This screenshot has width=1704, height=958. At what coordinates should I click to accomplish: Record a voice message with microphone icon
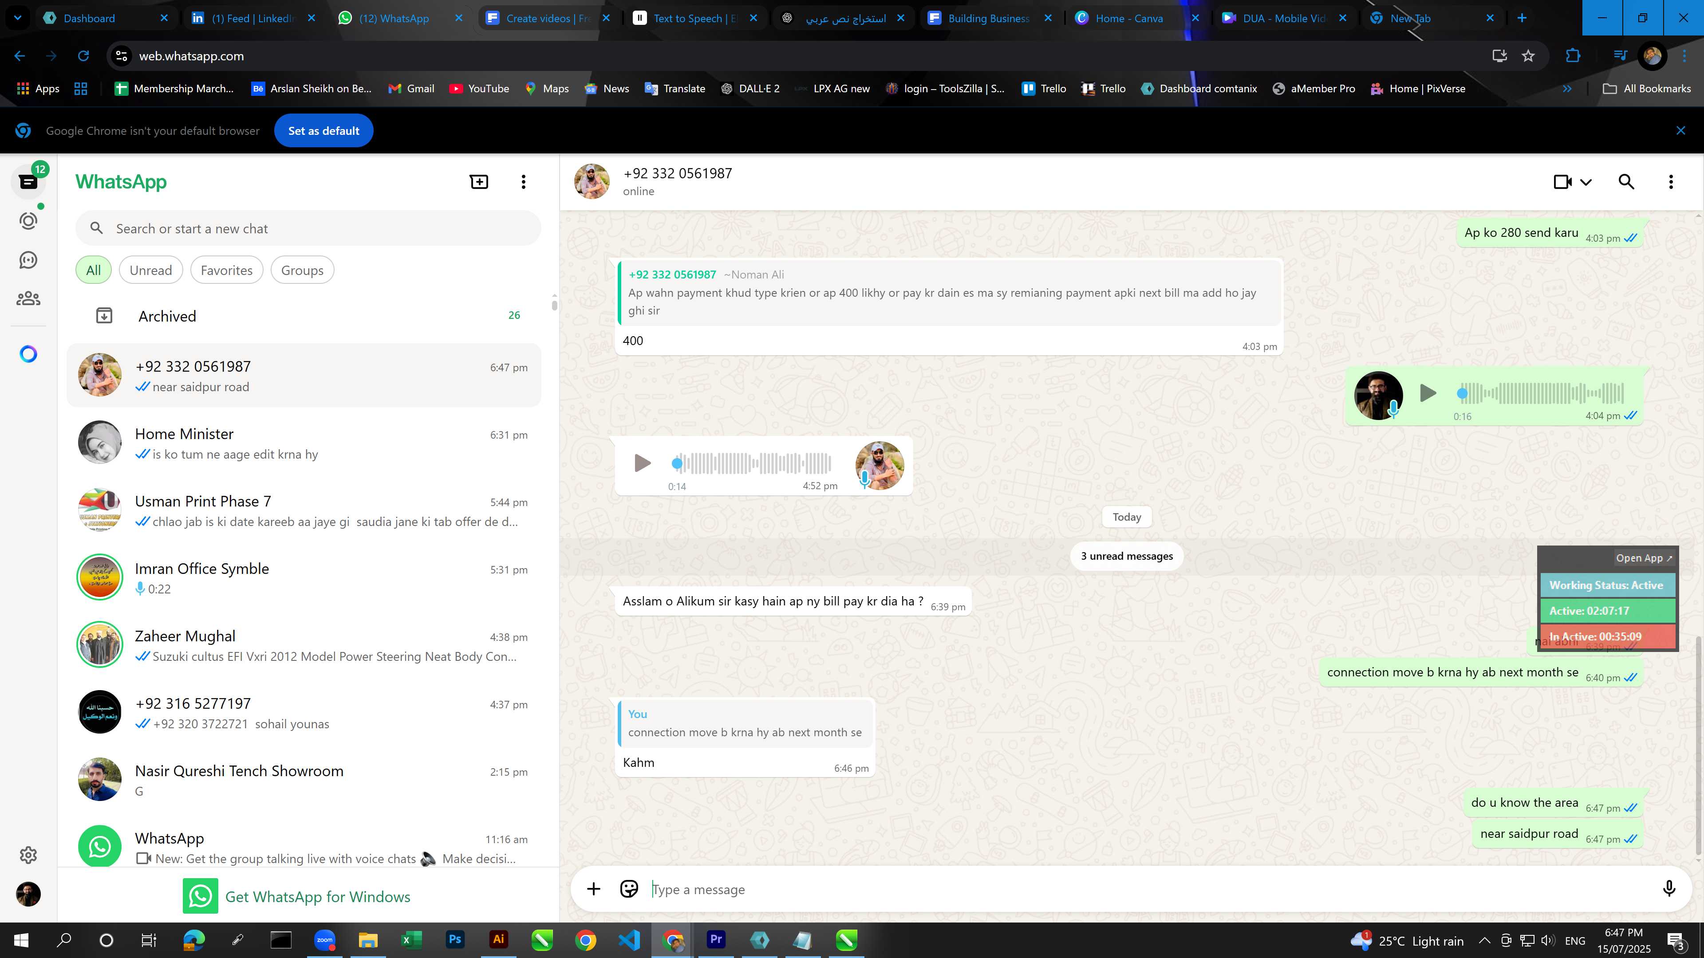click(x=1669, y=889)
